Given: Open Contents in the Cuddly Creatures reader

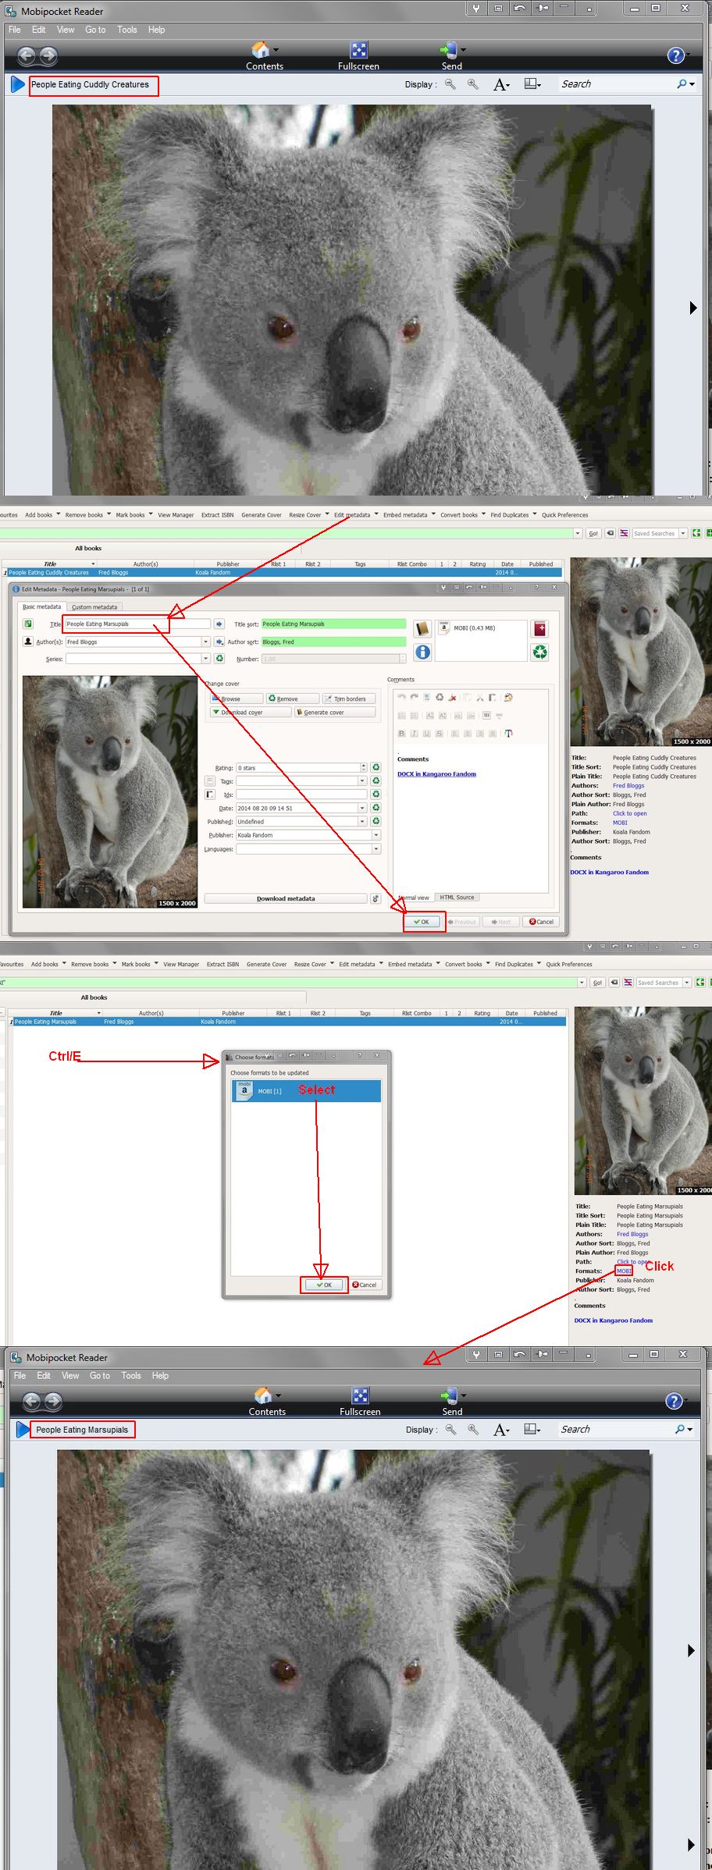Looking at the screenshot, I should pyautogui.click(x=264, y=56).
